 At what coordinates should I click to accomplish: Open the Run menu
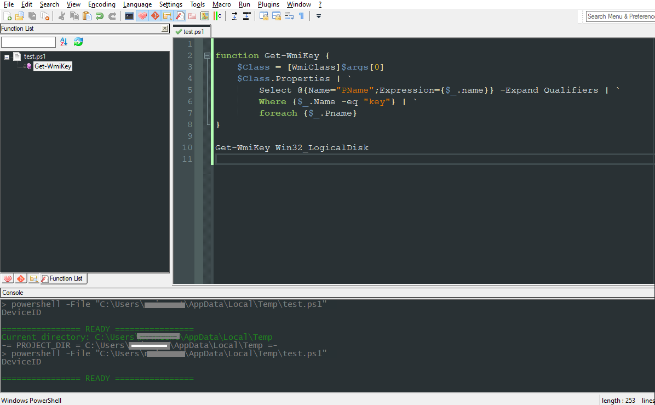[244, 4]
